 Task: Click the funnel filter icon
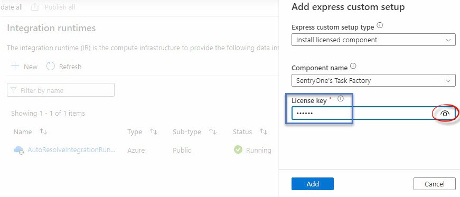[x=14, y=90]
